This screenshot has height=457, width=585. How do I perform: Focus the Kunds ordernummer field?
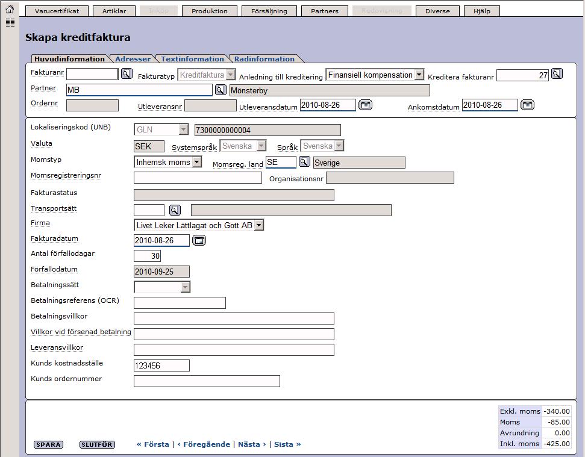click(207, 381)
